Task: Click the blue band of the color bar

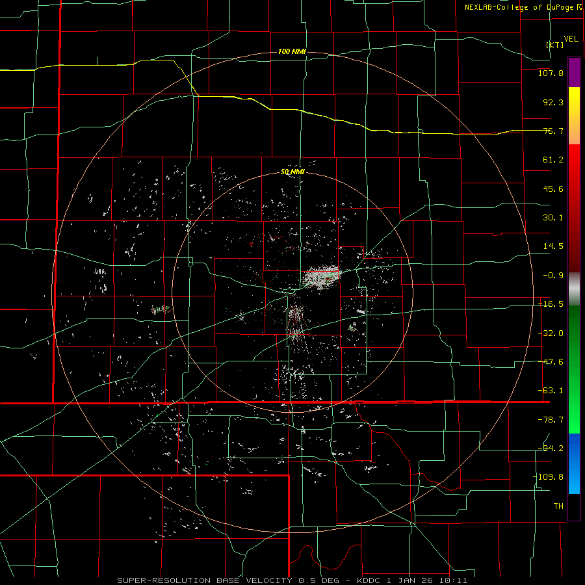Action: pos(574,463)
